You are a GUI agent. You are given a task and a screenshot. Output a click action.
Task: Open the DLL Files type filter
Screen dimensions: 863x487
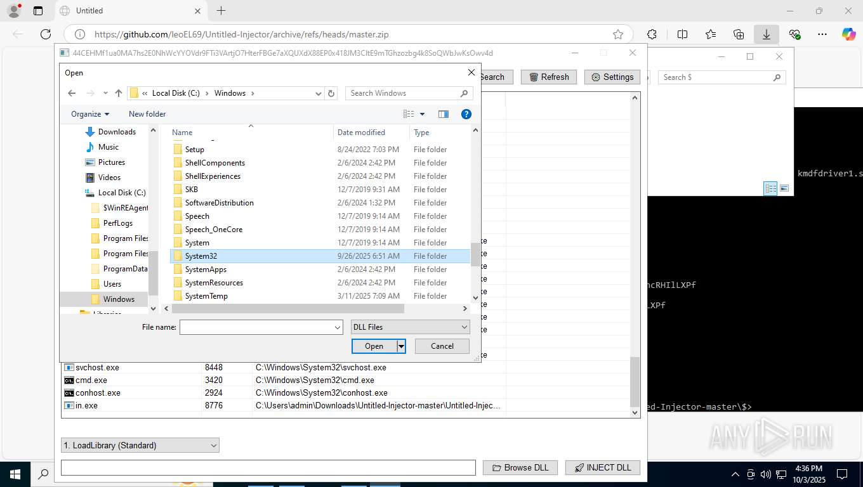tap(410, 327)
